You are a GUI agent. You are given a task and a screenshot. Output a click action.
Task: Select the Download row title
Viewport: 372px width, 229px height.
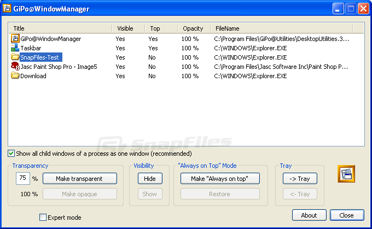33,76
